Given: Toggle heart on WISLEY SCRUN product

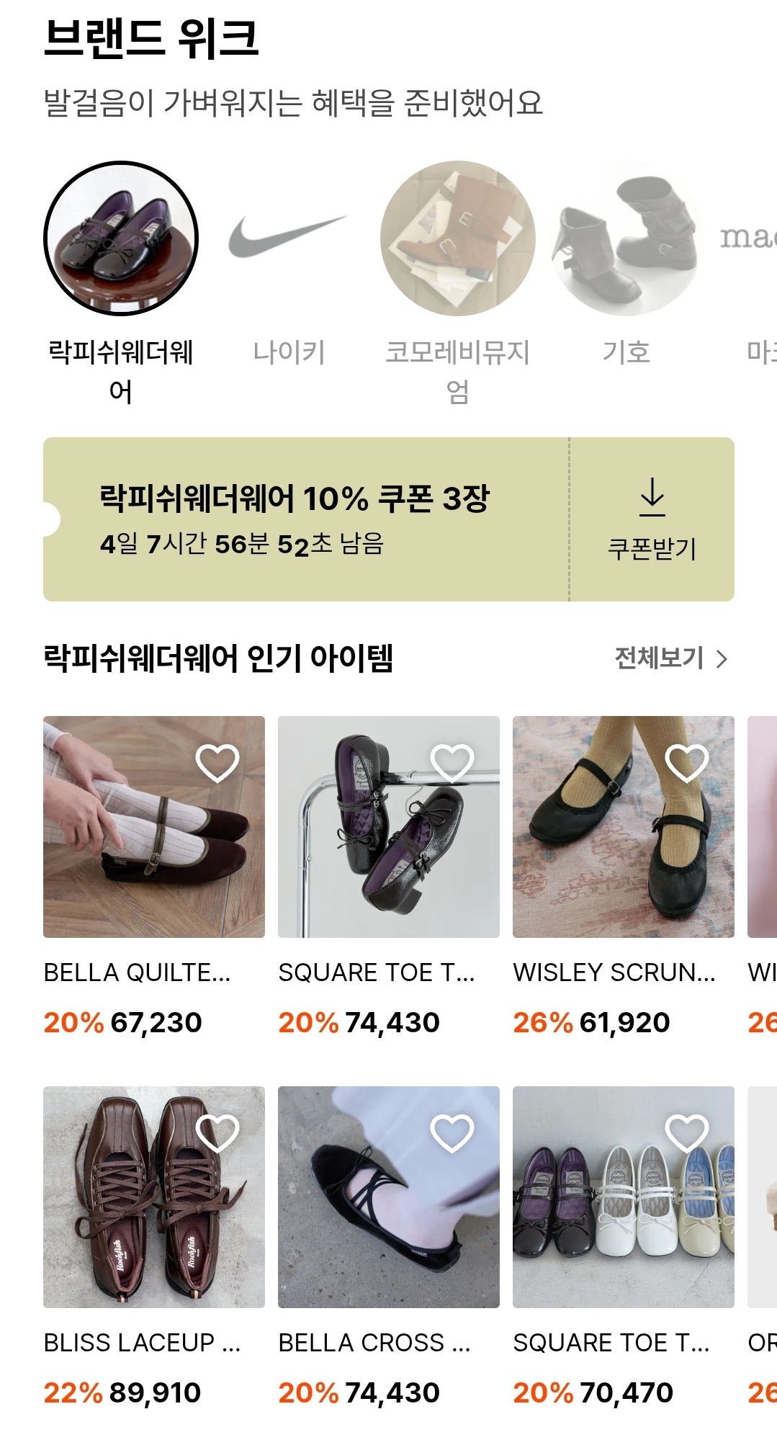Looking at the screenshot, I should pyautogui.click(x=687, y=763).
